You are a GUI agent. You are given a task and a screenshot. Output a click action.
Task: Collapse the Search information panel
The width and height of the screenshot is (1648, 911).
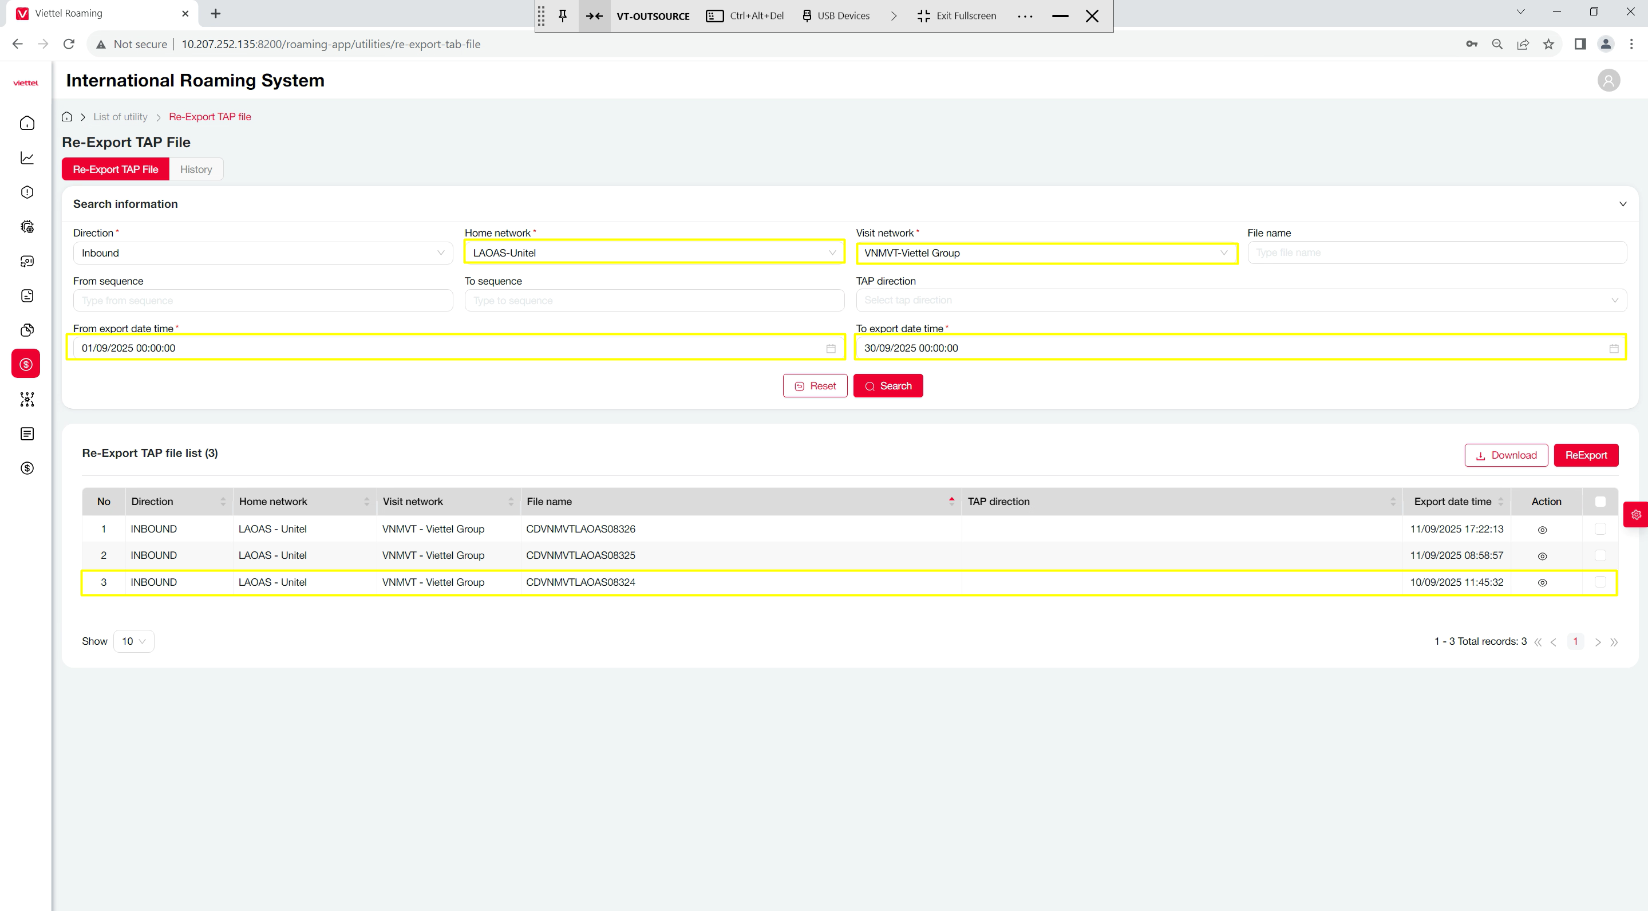(1622, 204)
